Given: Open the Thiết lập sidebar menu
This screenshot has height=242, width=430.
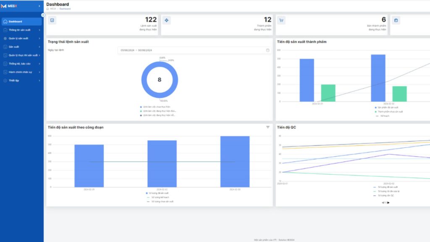Looking at the screenshot, I should (22, 81).
